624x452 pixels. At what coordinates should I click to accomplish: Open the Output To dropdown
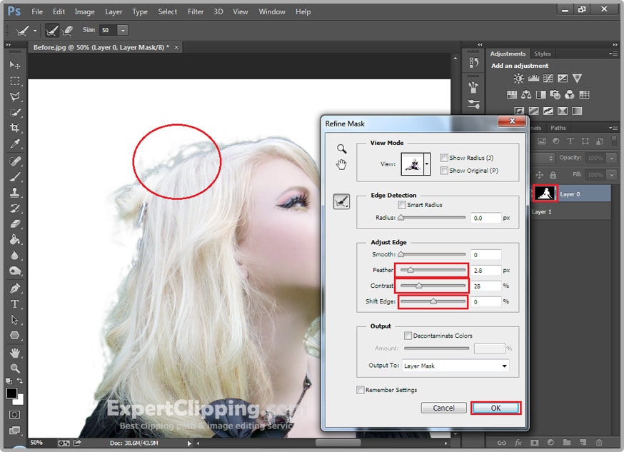coord(455,366)
